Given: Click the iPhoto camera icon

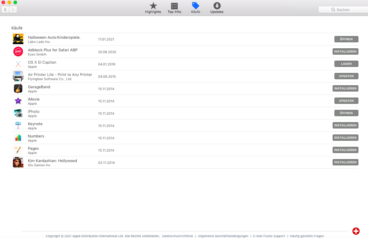Looking at the screenshot, I should 18,113.
